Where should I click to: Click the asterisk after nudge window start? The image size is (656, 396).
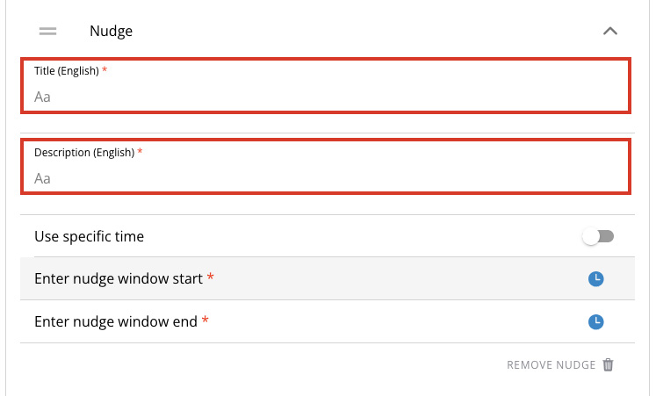point(211,278)
